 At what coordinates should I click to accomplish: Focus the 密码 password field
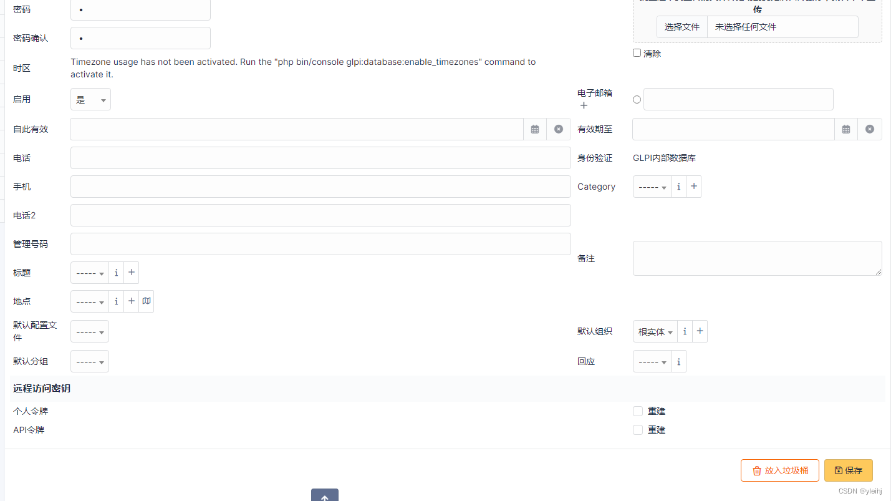[x=140, y=10]
